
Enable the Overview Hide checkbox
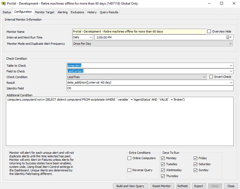pos(209,31)
